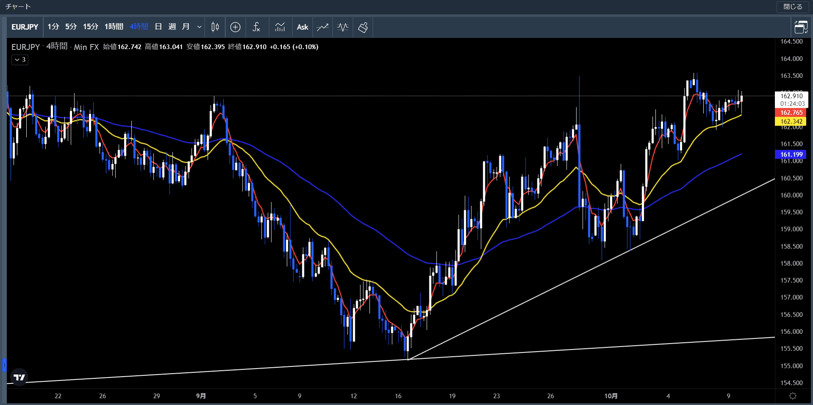Viewport: 813px width, 405px height.
Task: Switch to the 5分 timeframe
Action: [71, 27]
